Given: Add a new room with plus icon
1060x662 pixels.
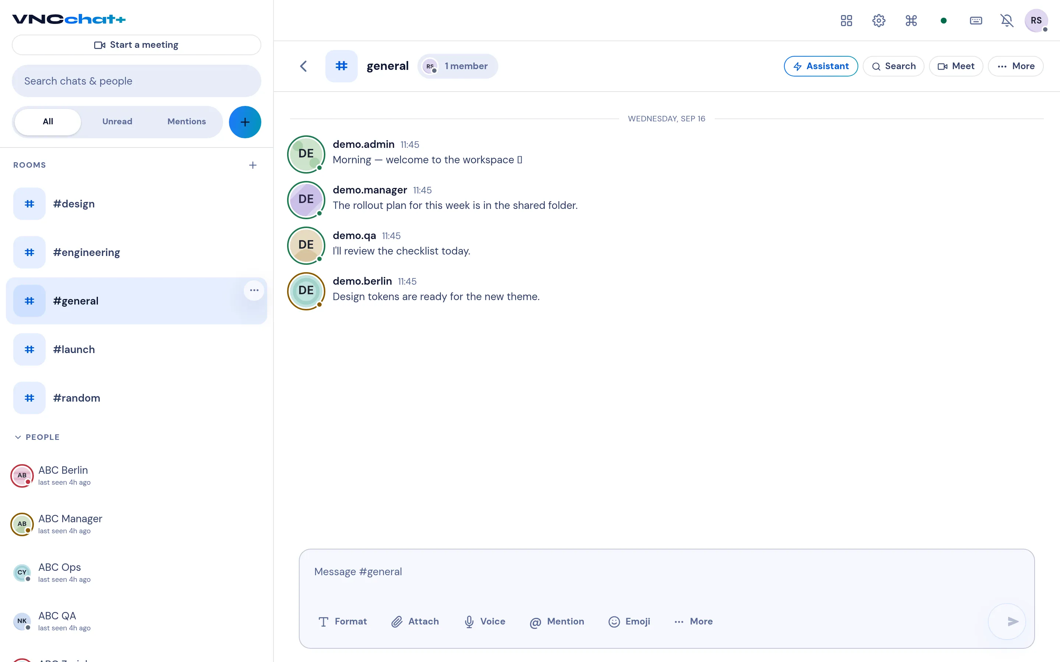Looking at the screenshot, I should click(x=253, y=165).
